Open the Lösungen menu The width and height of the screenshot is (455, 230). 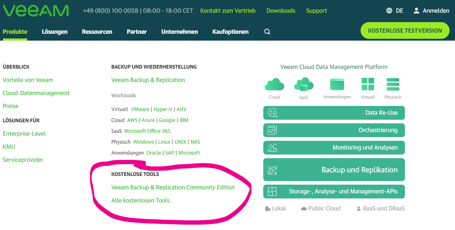[54, 32]
